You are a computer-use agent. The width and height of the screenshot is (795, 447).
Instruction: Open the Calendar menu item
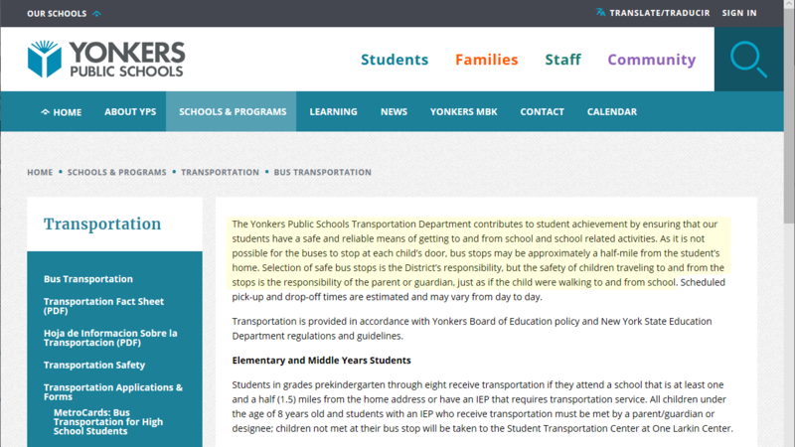(611, 112)
